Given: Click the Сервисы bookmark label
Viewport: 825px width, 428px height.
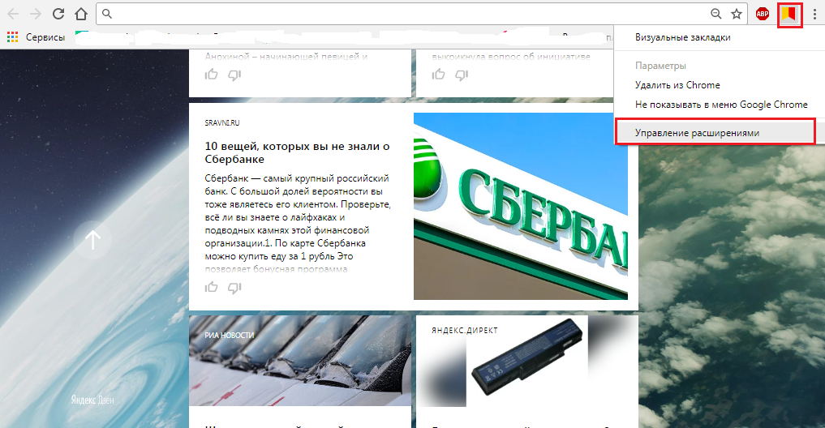Looking at the screenshot, I should [x=45, y=37].
